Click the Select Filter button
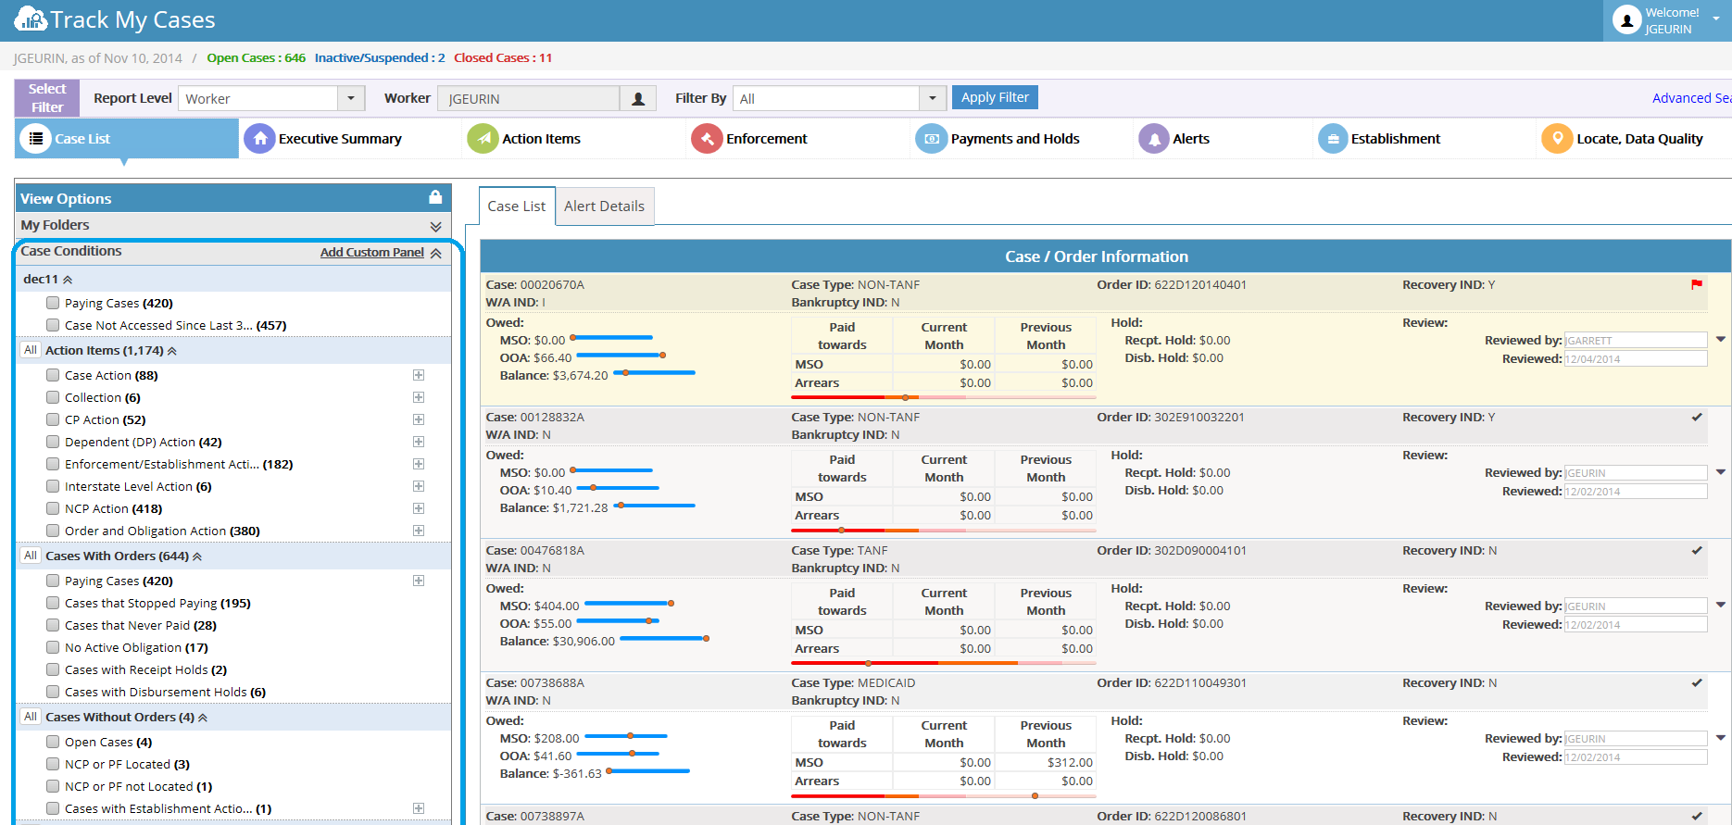 pyautogui.click(x=47, y=98)
